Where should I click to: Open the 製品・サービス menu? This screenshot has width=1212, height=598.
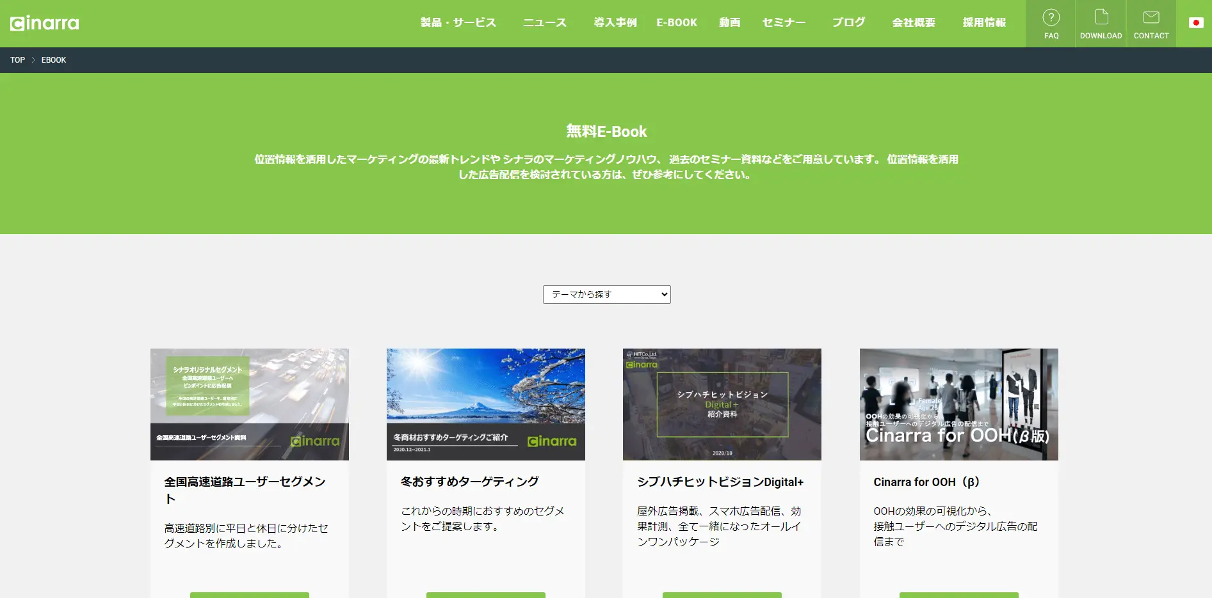(x=458, y=22)
